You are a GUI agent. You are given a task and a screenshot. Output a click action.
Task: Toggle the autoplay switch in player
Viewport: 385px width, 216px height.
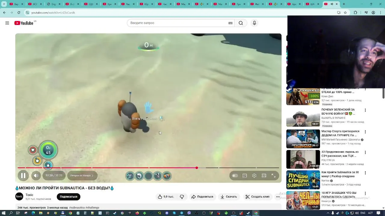(235, 176)
